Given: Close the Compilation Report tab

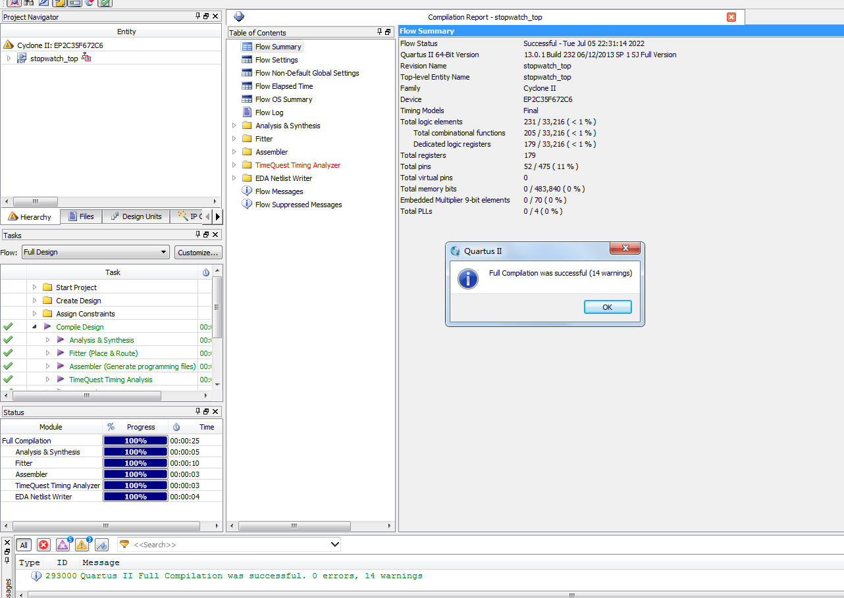Looking at the screenshot, I should pos(731,17).
